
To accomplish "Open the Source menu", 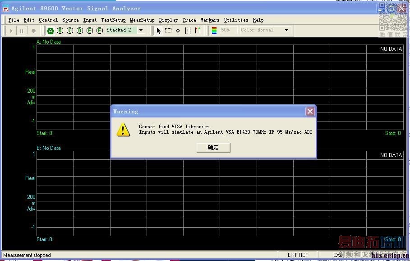I will point(70,20).
